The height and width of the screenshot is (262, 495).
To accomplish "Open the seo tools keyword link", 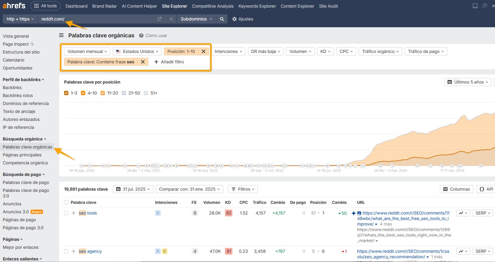I will coord(88,213).
